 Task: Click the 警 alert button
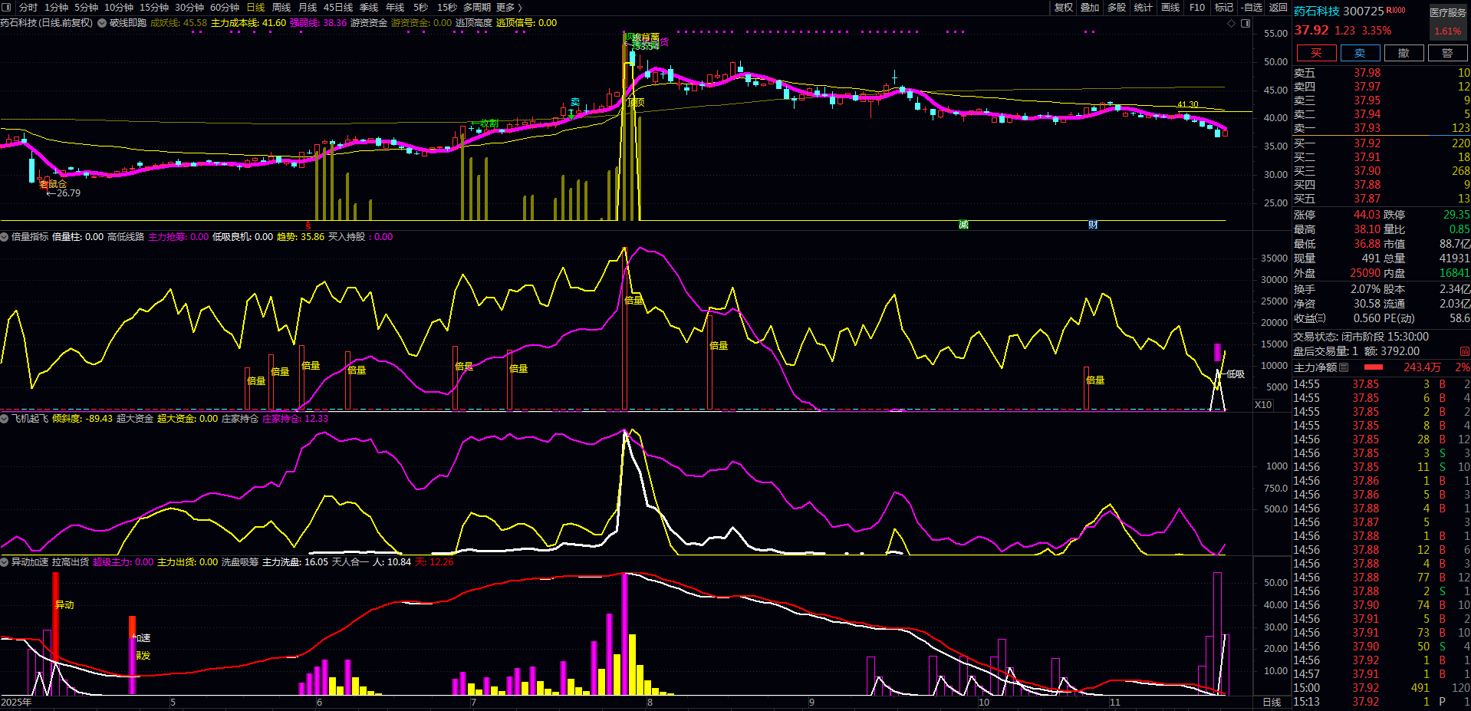coord(1447,53)
